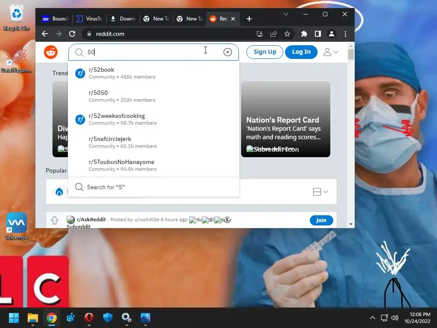Open Nation's Report Card trending card

tap(286, 119)
